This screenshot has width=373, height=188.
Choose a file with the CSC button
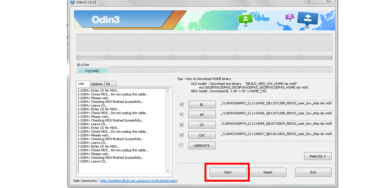click(202, 135)
